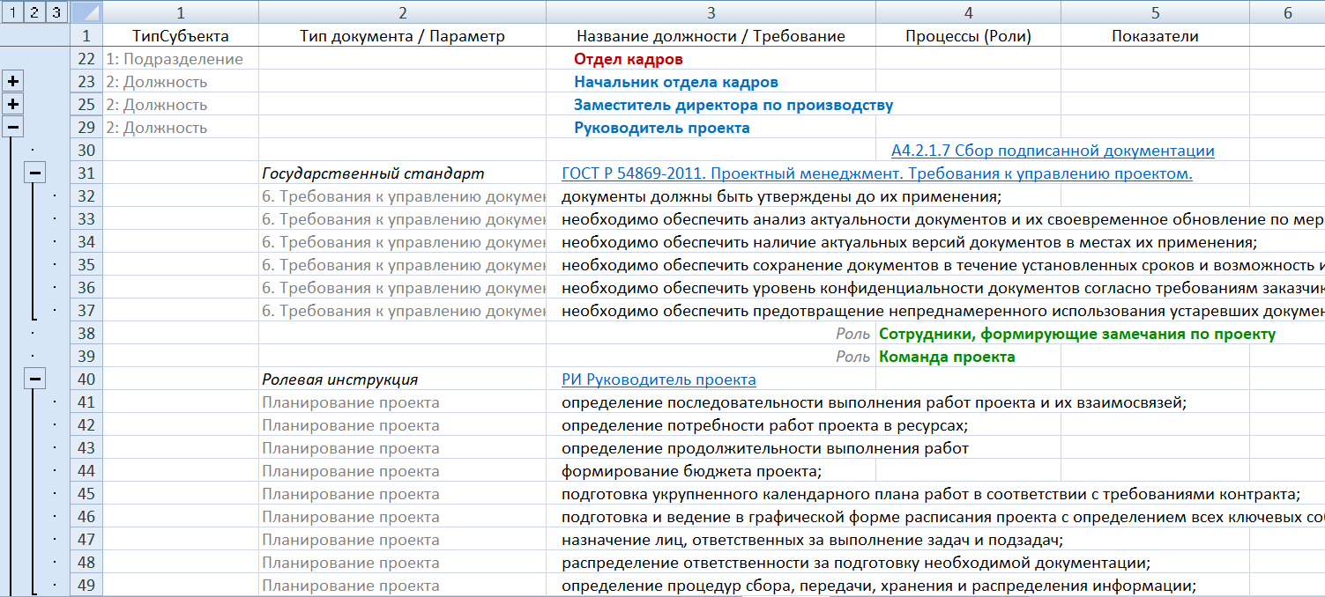The width and height of the screenshot is (1325, 597).
Task: Show outline level 1 only
Action: 12,12
